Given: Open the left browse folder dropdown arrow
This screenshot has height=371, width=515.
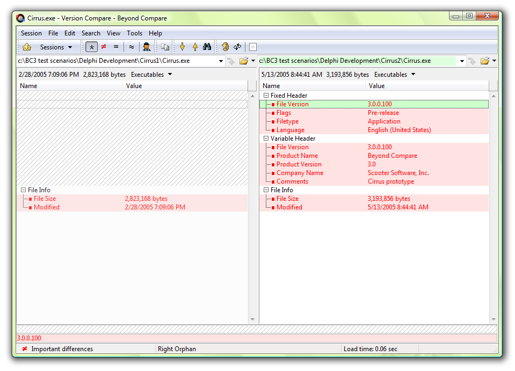Looking at the screenshot, I should point(253,61).
